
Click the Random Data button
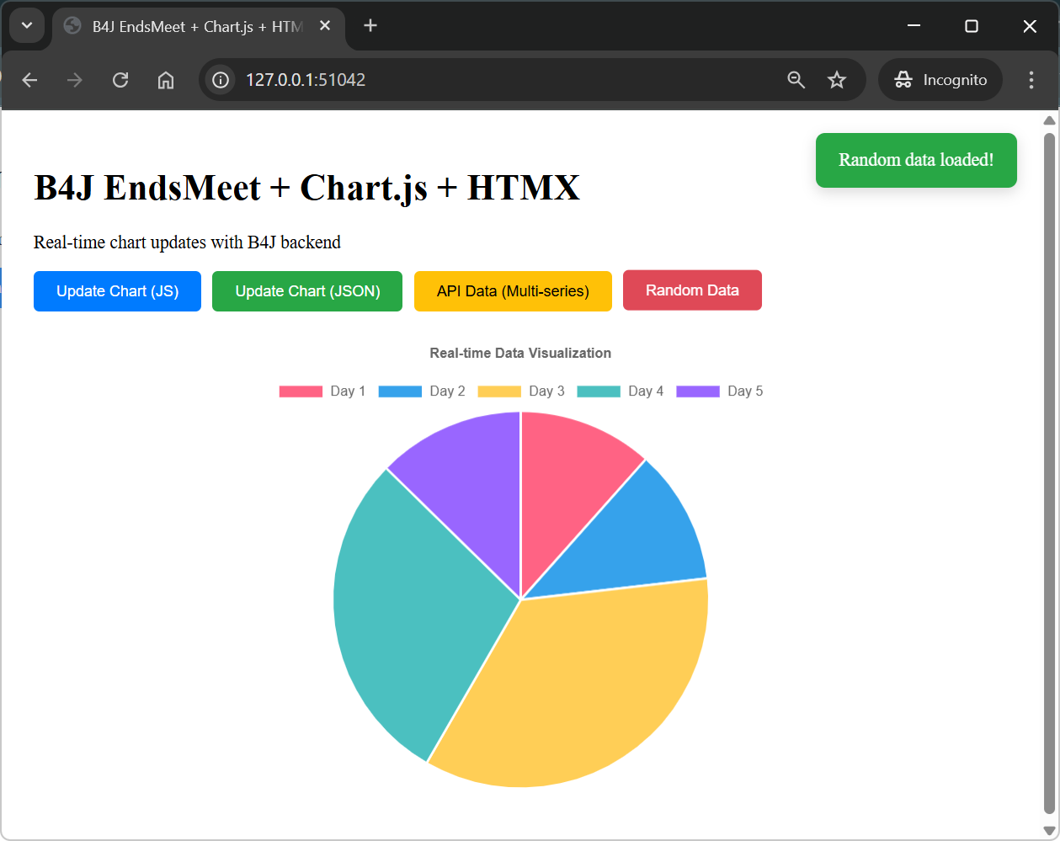coord(692,290)
